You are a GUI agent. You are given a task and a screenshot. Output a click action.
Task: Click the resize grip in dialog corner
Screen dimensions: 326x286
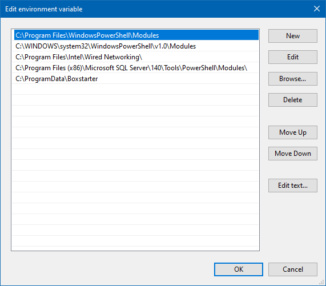[x=322, y=282]
